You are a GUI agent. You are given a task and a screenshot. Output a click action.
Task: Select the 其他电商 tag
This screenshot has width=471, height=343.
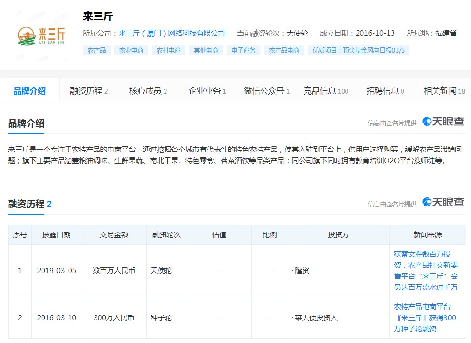(206, 50)
